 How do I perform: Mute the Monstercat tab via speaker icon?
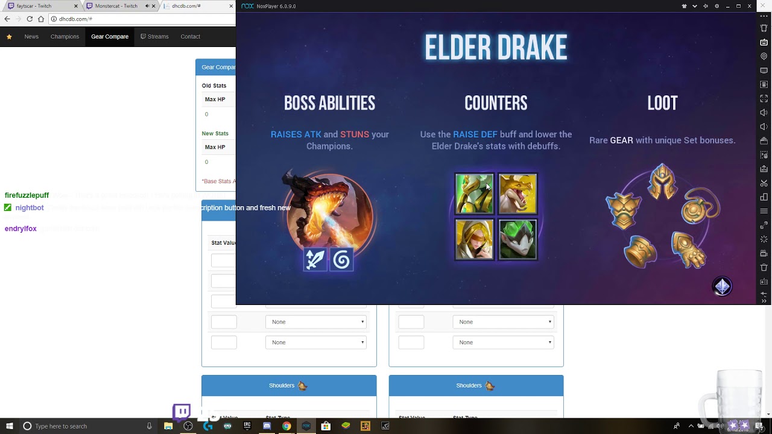point(147,6)
